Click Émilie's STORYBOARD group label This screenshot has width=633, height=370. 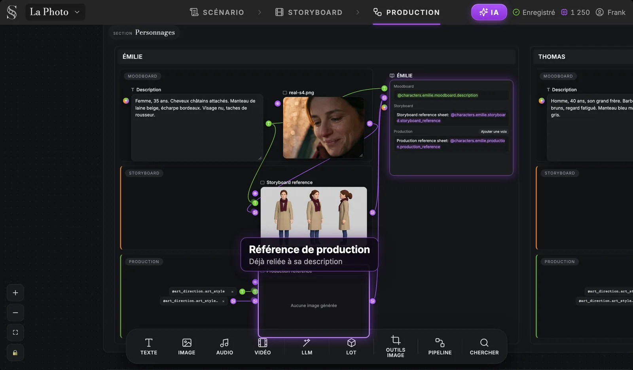pyautogui.click(x=144, y=173)
